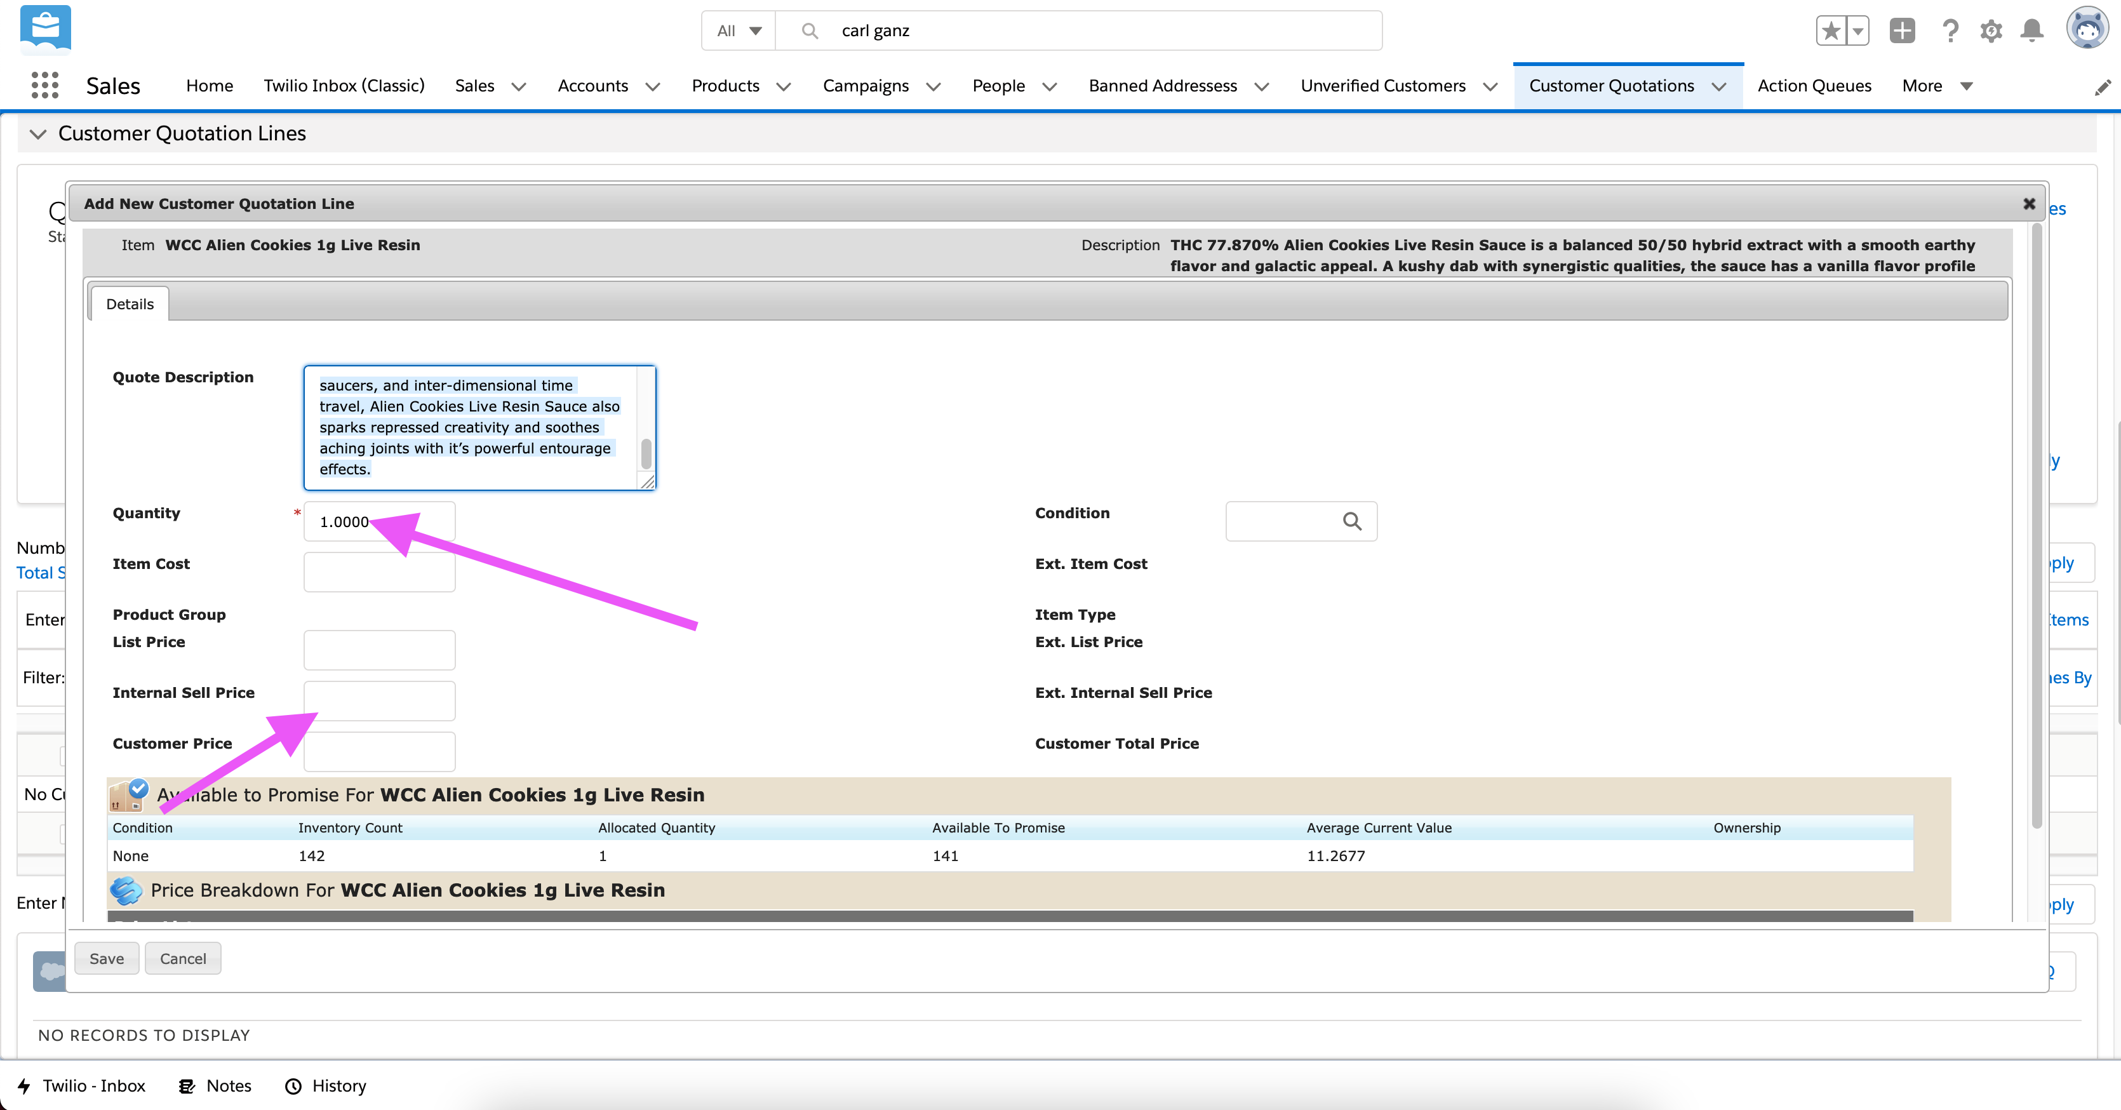The height and width of the screenshot is (1110, 2121).
Task: Click the Save button
Action: coord(106,958)
